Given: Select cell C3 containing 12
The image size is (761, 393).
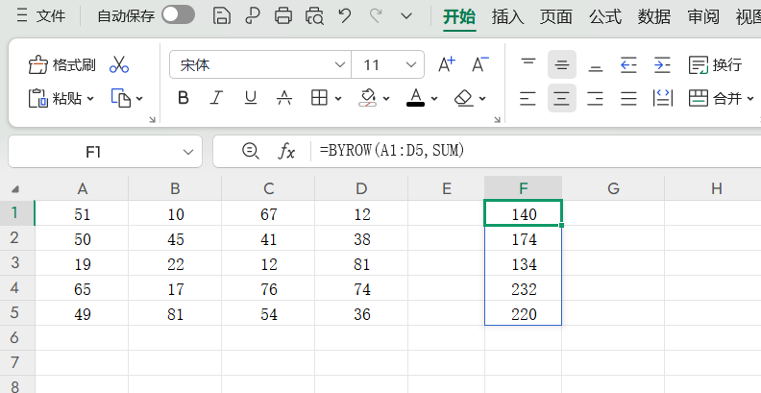Looking at the screenshot, I should 268,264.
